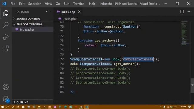This screenshot has height=109, width=194.
Task: Click the VS Code logo icon
Action: tap(4, 4)
